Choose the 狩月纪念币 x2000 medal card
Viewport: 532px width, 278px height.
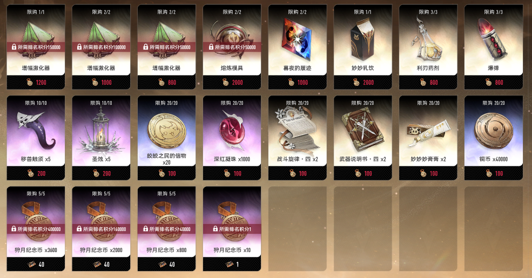pos(101,229)
